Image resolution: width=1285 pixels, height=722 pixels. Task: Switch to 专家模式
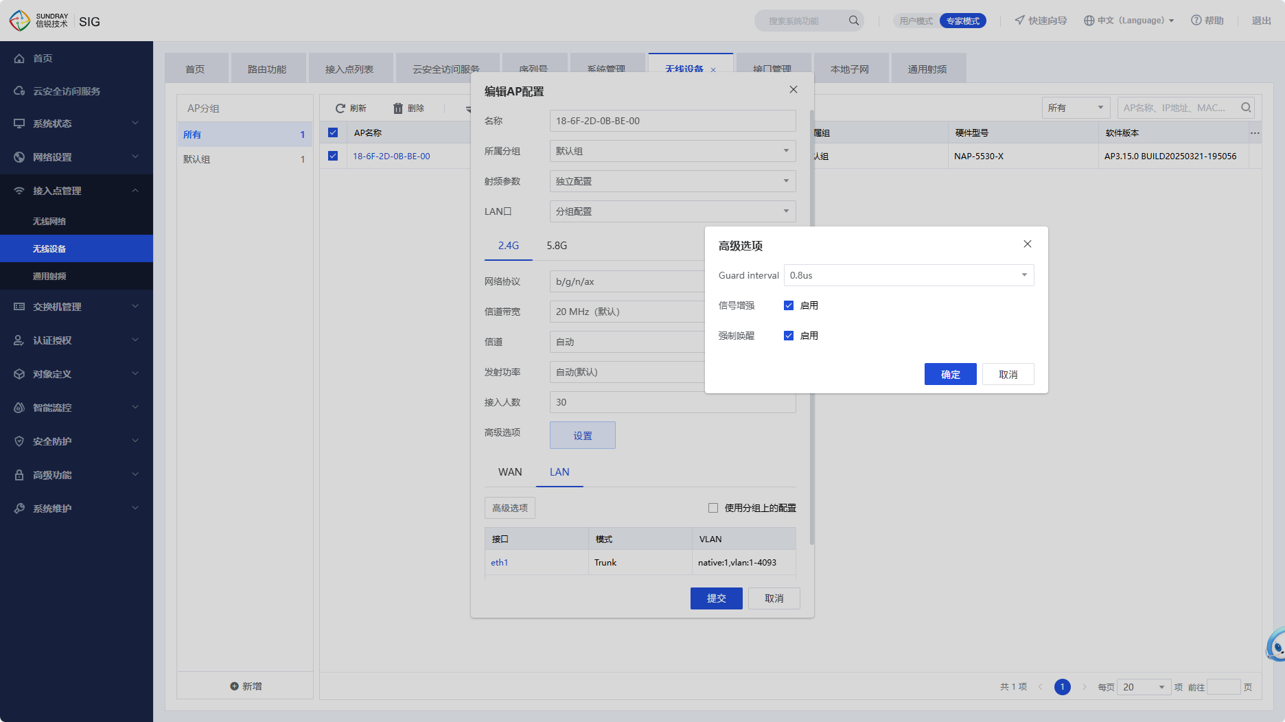click(963, 21)
